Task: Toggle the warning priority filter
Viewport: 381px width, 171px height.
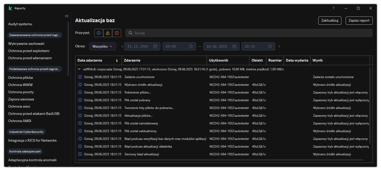Action: tap(108, 33)
